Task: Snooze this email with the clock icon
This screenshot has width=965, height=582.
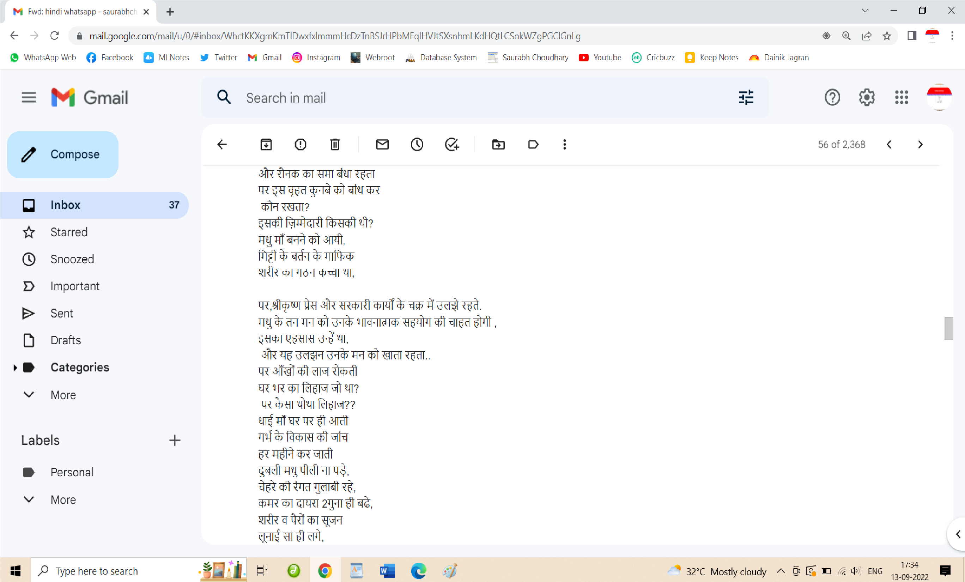Action: (417, 145)
